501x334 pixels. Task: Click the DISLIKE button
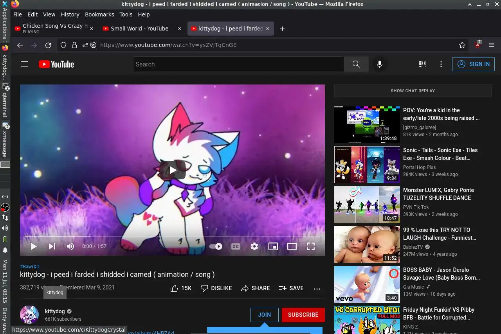(x=216, y=288)
